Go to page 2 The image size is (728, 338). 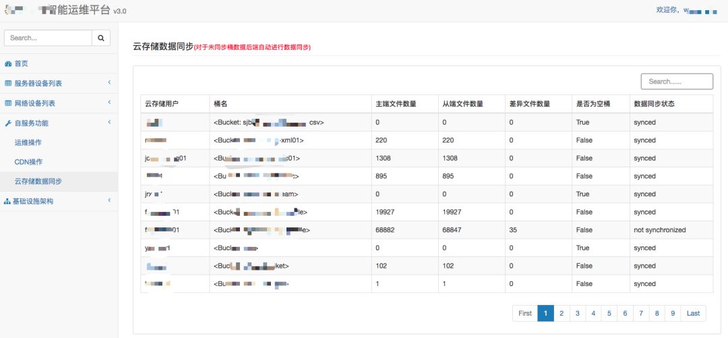tap(562, 313)
